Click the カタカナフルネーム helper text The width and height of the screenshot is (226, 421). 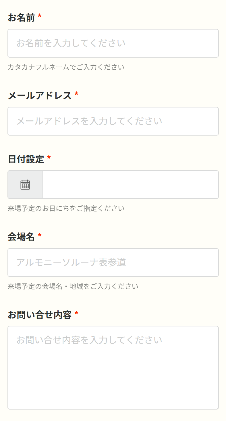pyautogui.click(x=66, y=67)
